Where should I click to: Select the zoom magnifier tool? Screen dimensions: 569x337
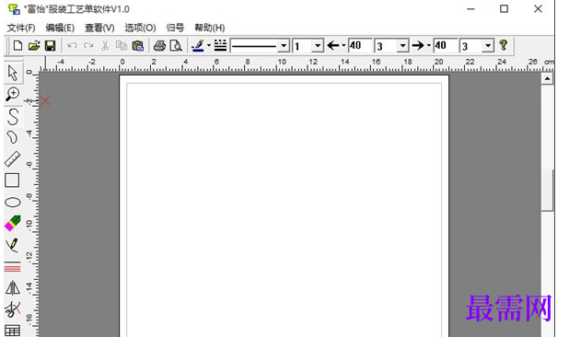pos(12,94)
